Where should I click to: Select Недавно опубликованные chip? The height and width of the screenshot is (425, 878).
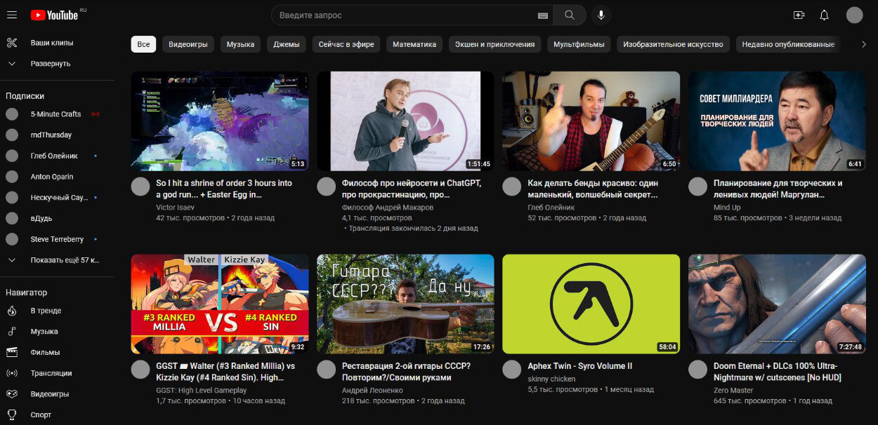pos(788,44)
